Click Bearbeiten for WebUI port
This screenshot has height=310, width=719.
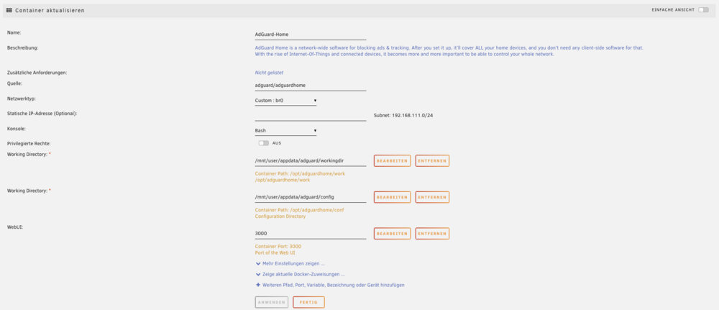392,234
